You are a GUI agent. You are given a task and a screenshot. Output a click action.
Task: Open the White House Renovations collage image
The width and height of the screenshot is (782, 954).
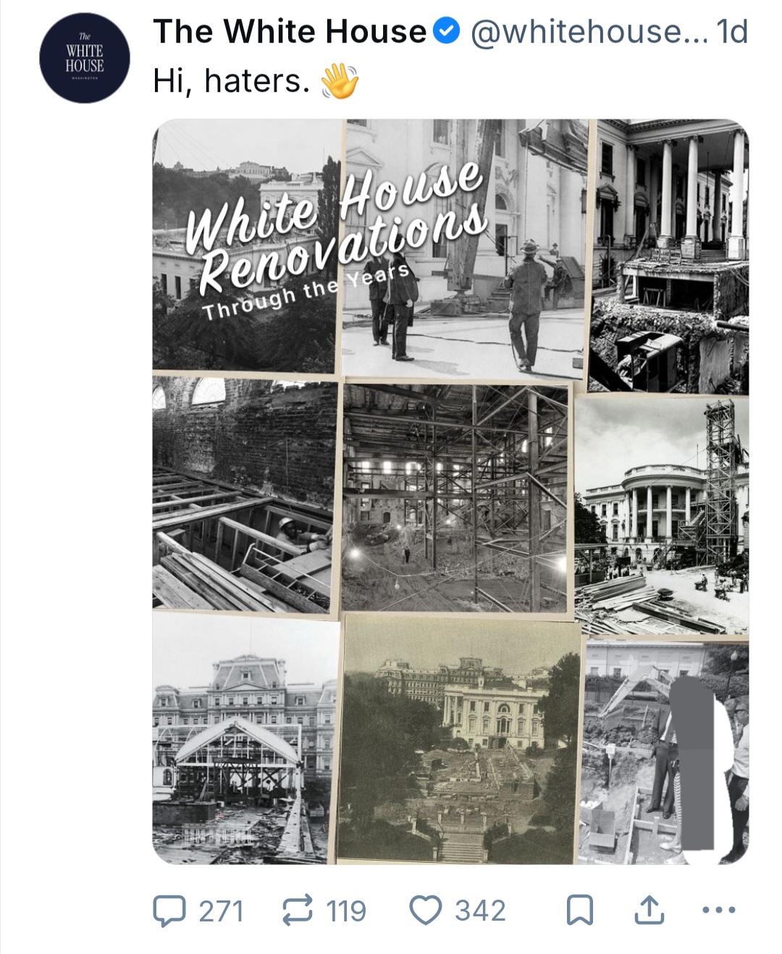tap(450, 491)
